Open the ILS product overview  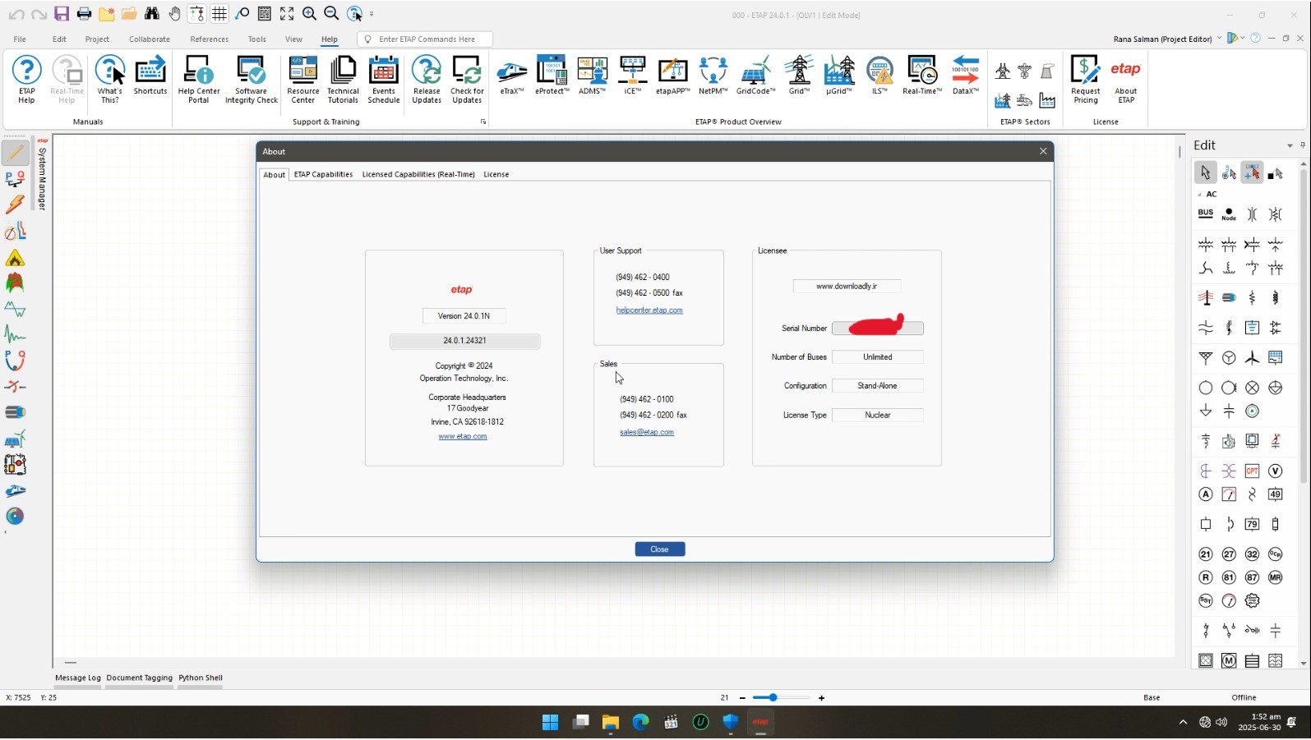coord(879,76)
